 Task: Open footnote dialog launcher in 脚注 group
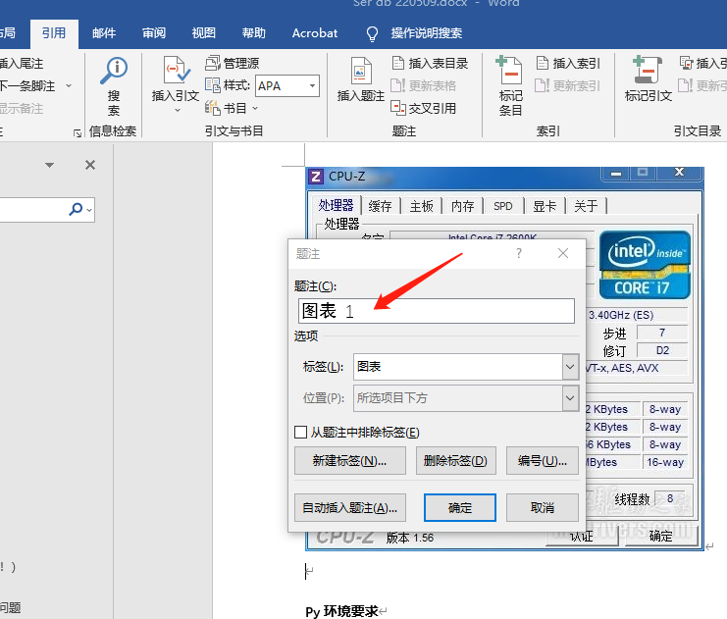78,133
